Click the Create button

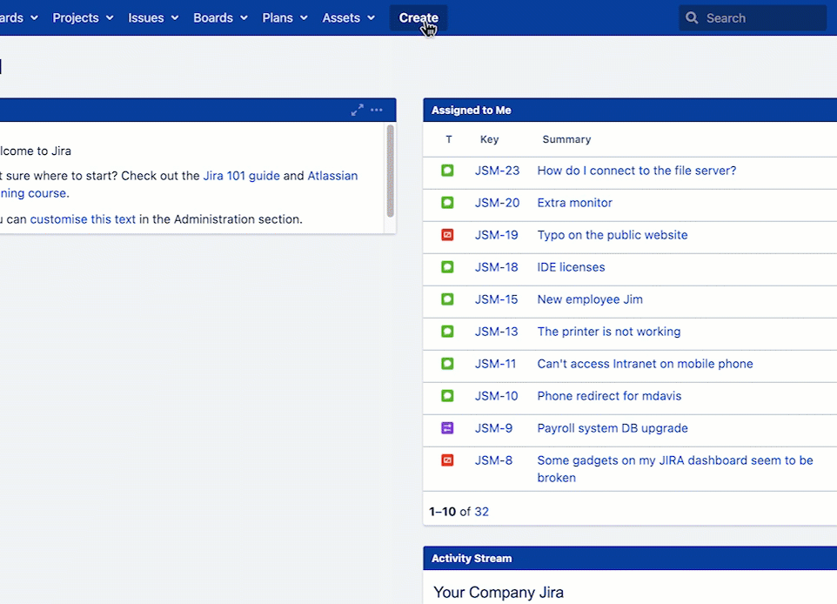pyautogui.click(x=418, y=17)
